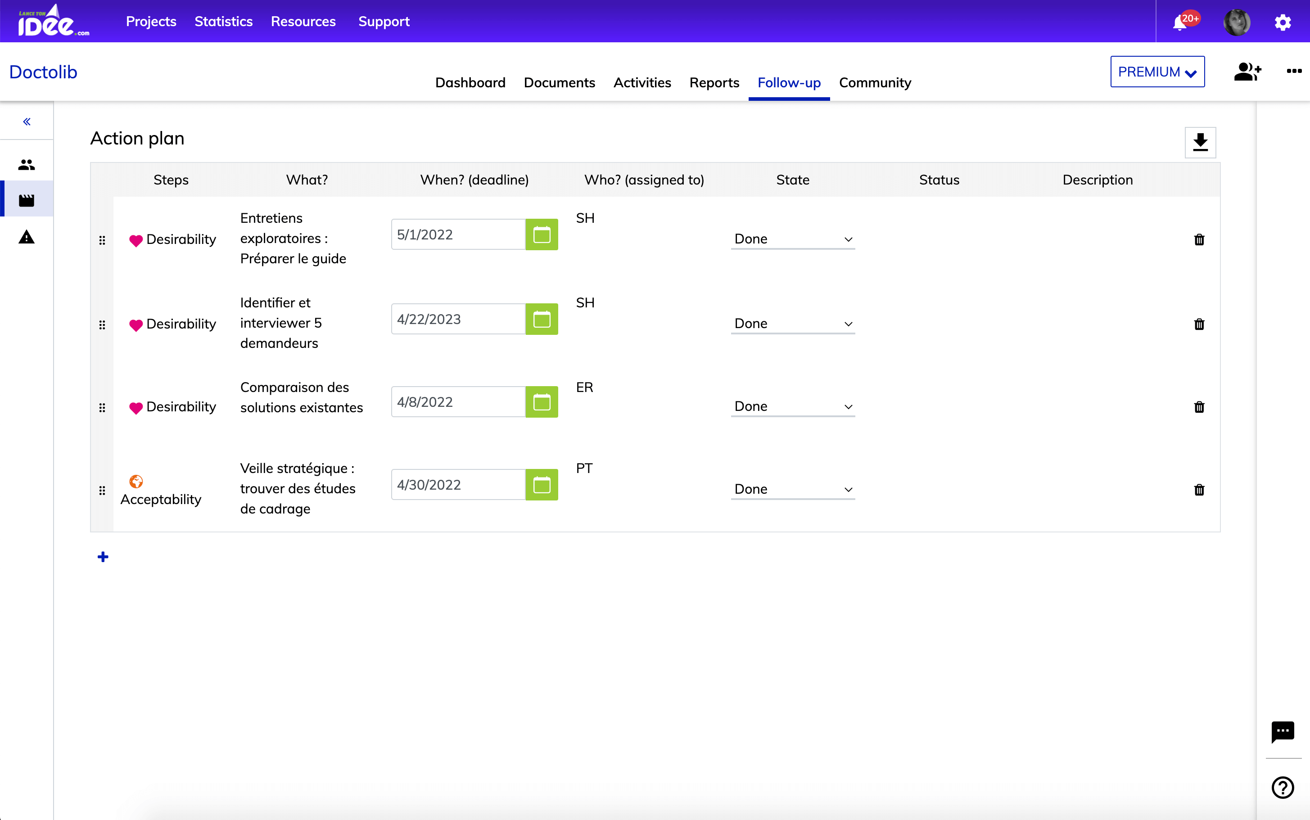1310x820 pixels.
Task: Open the Support menu
Action: 384,22
